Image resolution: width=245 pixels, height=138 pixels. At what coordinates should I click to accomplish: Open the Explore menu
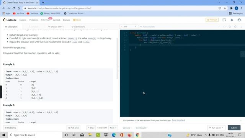pyautogui.click(x=23, y=20)
